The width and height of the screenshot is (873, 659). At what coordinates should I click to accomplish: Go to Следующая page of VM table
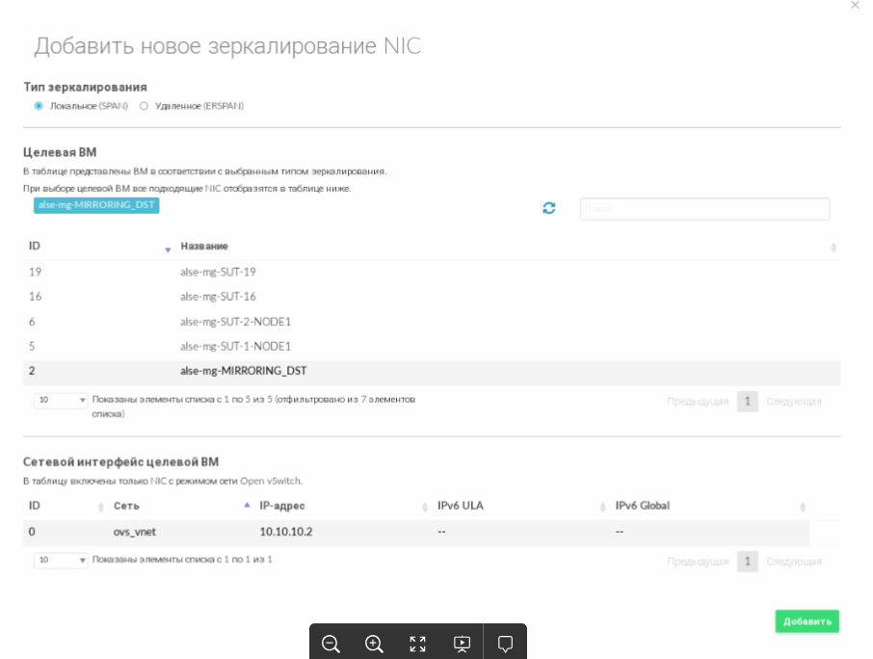click(x=793, y=402)
